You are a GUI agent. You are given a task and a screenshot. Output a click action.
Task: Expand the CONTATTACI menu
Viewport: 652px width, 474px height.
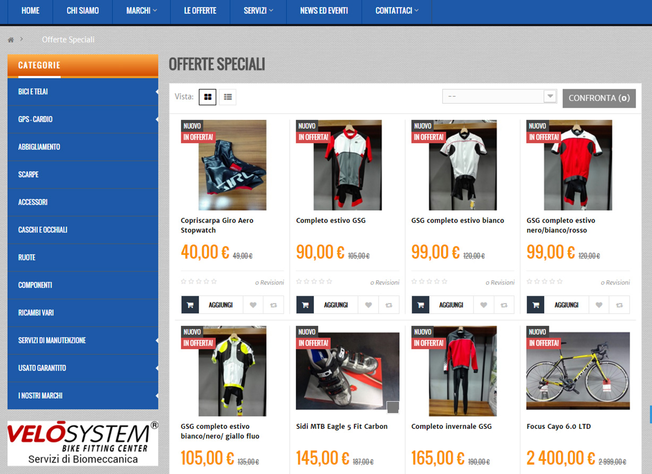397,11
